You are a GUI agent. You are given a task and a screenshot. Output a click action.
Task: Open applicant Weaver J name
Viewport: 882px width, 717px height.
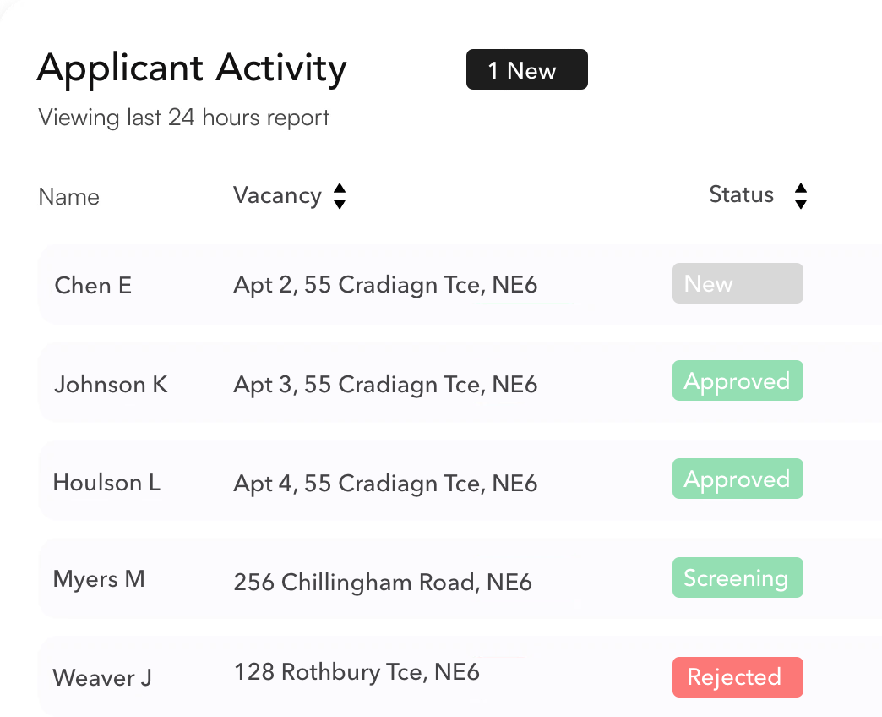coord(102,678)
